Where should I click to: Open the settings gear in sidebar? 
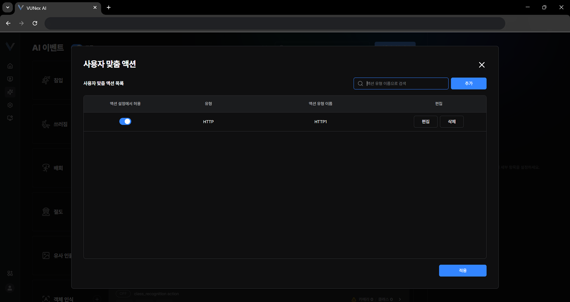pyautogui.click(x=10, y=105)
